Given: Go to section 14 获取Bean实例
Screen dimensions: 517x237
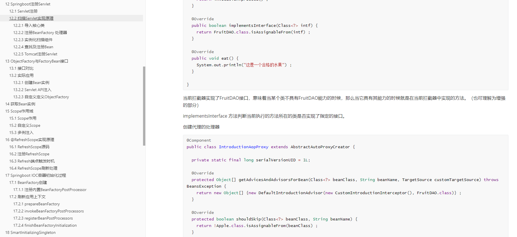Looking at the screenshot, I should [20, 104].
